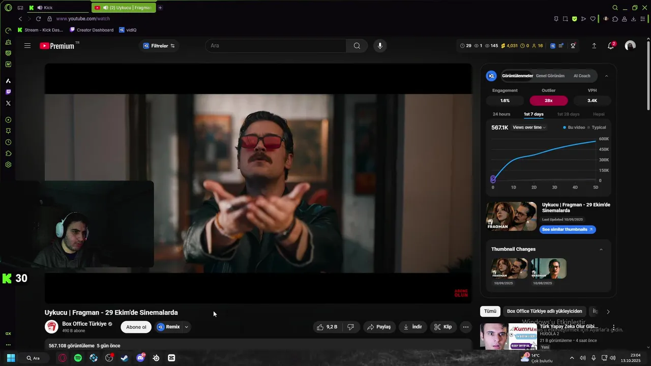Screen dimensions: 651x366
Task: Open Steam from the Windows taskbar
Action: [x=125, y=358]
